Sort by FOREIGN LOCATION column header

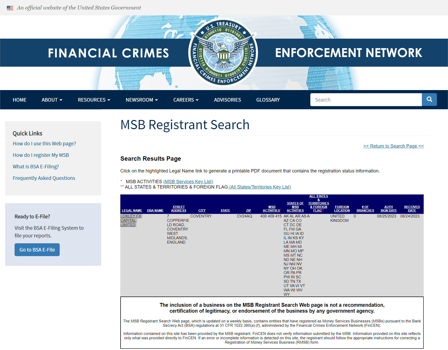click(x=342, y=209)
